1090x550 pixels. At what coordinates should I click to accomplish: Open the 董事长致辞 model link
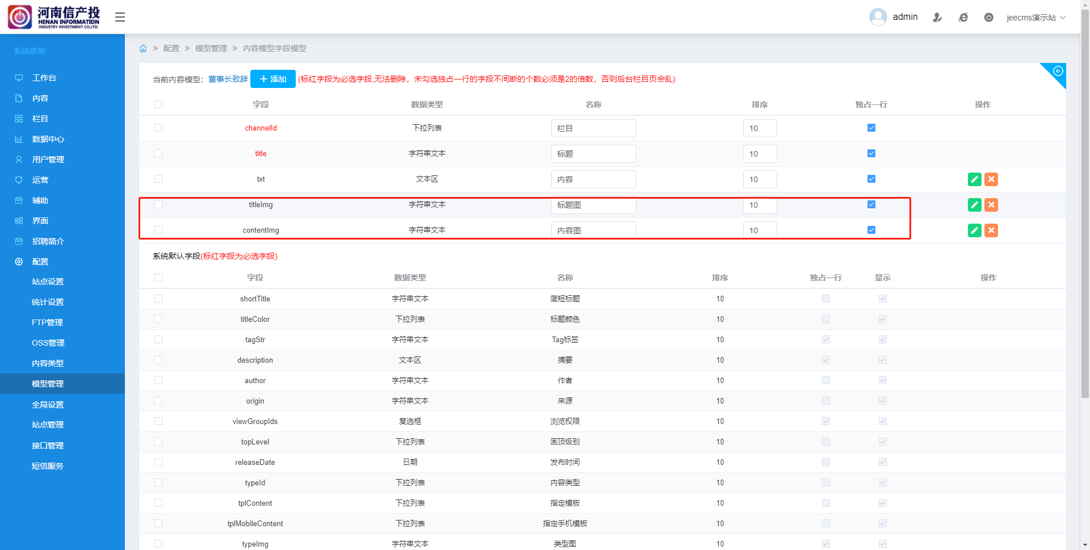pos(228,79)
